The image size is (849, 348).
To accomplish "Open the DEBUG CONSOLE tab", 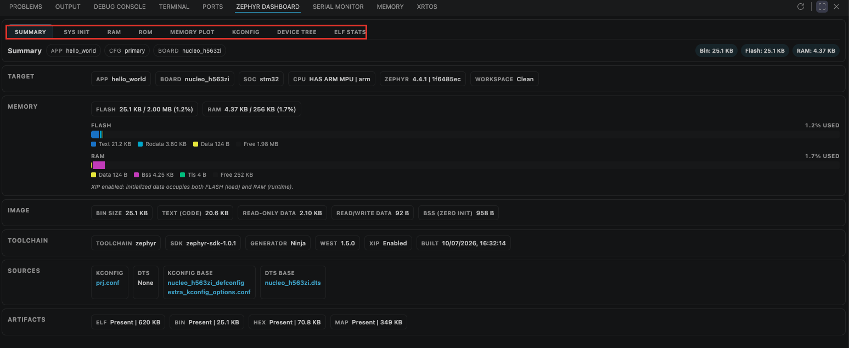I will tap(120, 7).
